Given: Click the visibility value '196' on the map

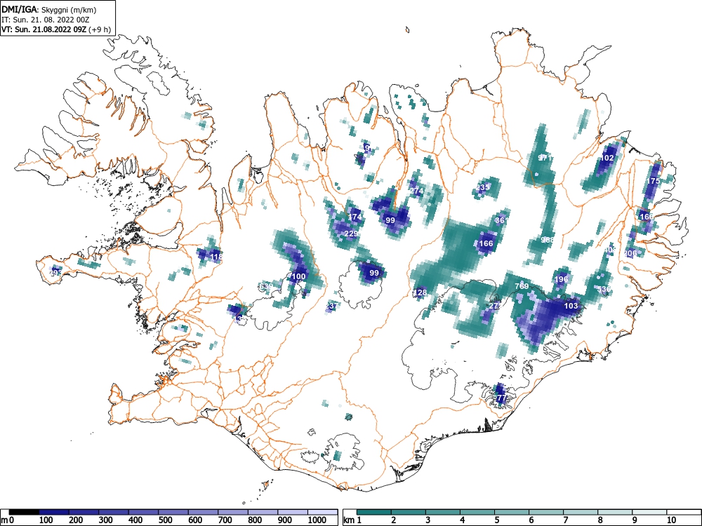Looking at the screenshot, I should pyautogui.click(x=561, y=279).
